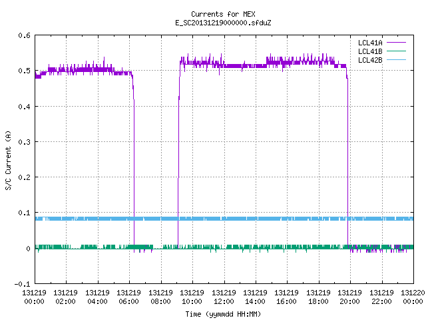
Task: Click the y-axis value 0.2
Action: 24,177
